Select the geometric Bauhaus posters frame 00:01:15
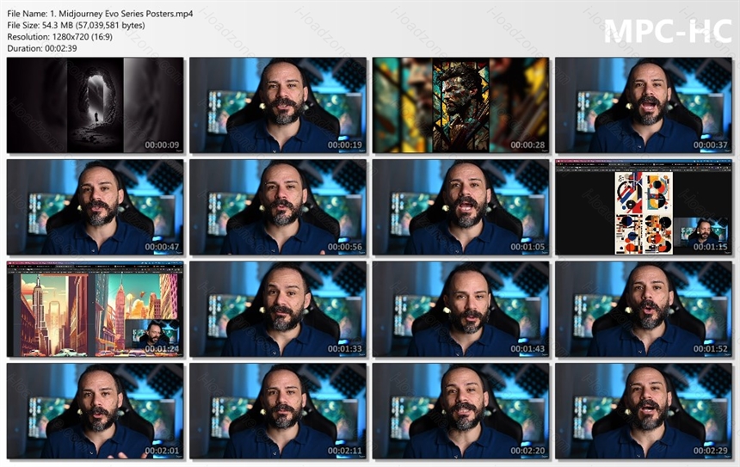Viewport: 740px width, 467px height. (x=644, y=207)
